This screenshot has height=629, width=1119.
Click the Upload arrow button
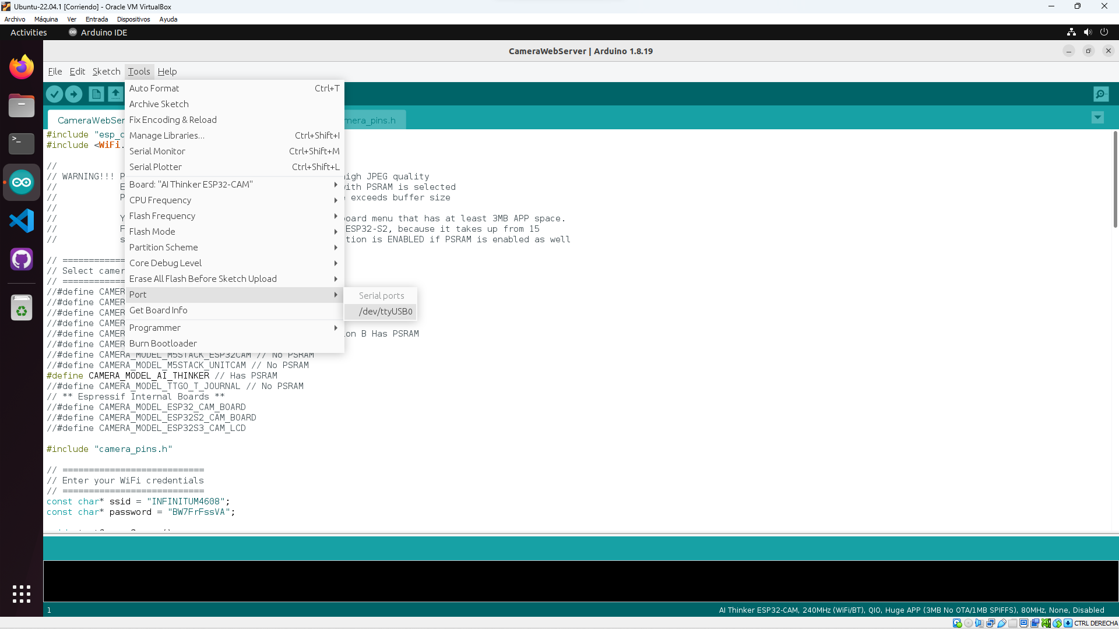[73, 94]
